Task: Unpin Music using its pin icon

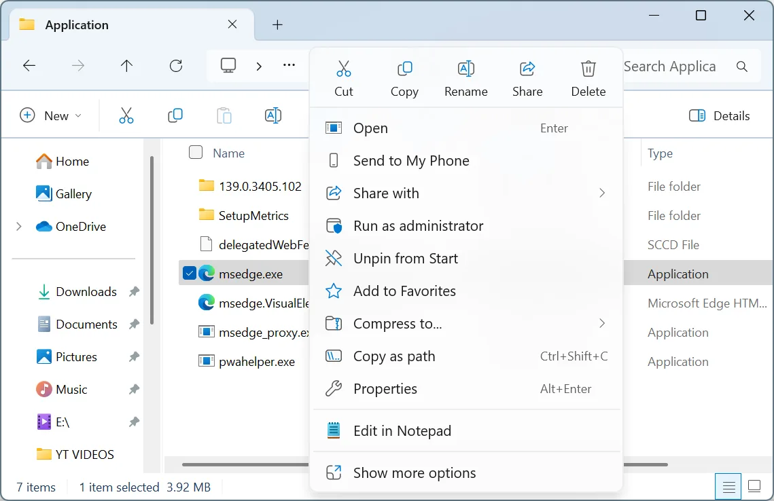Action: [134, 389]
